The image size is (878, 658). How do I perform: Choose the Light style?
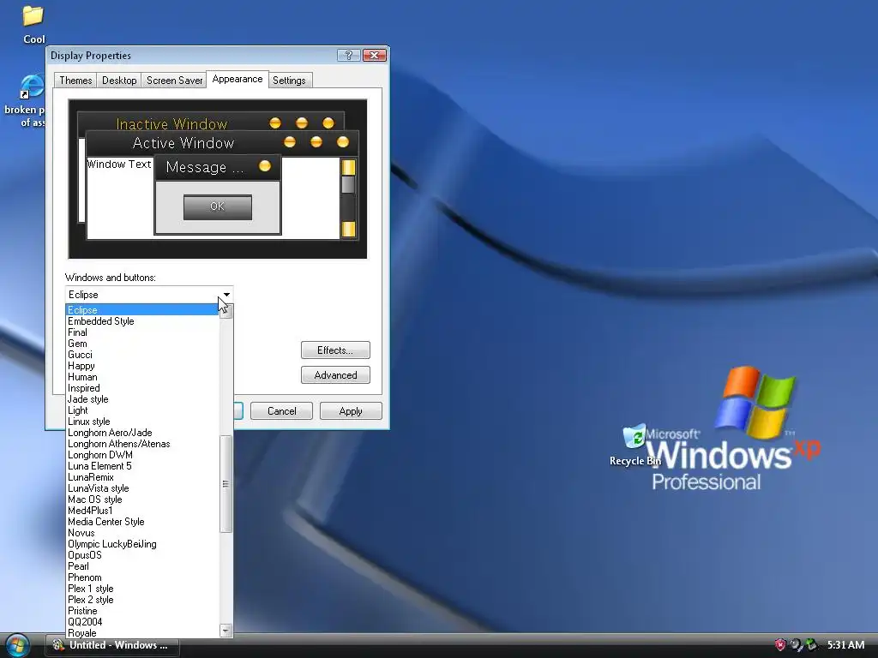[x=141, y=410]
